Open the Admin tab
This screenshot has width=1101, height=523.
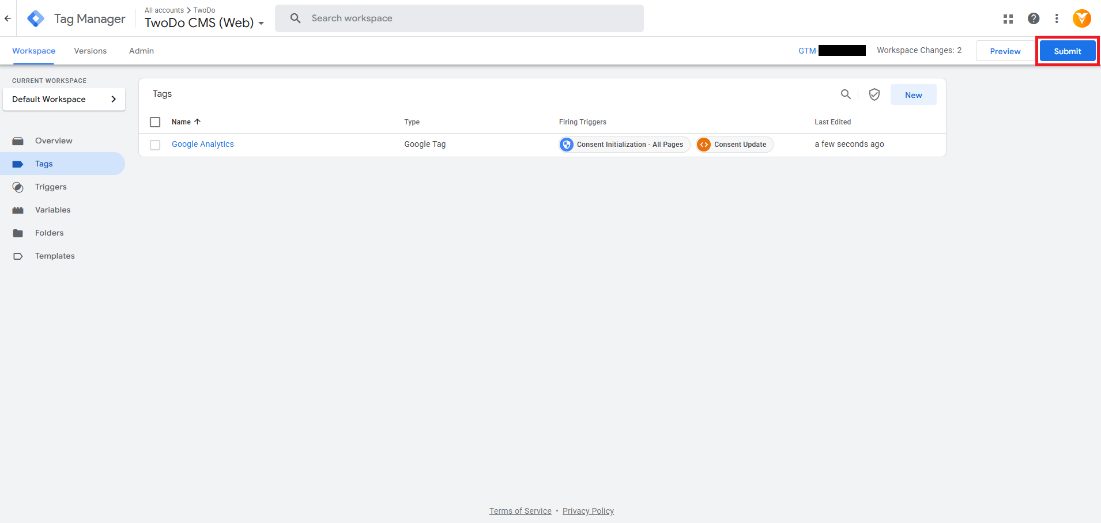click(141, 51)
